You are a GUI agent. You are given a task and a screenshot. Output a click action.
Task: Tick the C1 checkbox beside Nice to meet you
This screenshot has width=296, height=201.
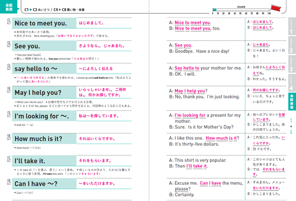pos(9,22)
